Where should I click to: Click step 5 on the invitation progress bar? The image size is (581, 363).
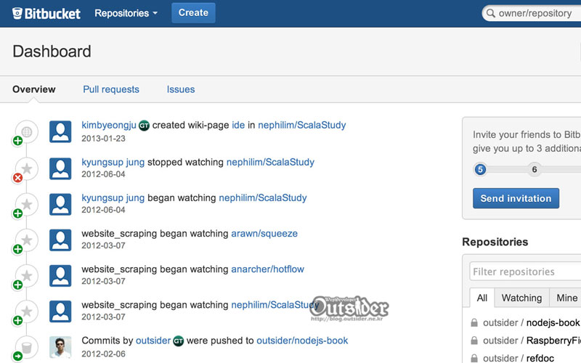480,170
